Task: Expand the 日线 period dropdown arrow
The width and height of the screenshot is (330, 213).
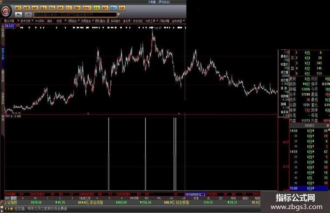Action: tap(65, 21)
